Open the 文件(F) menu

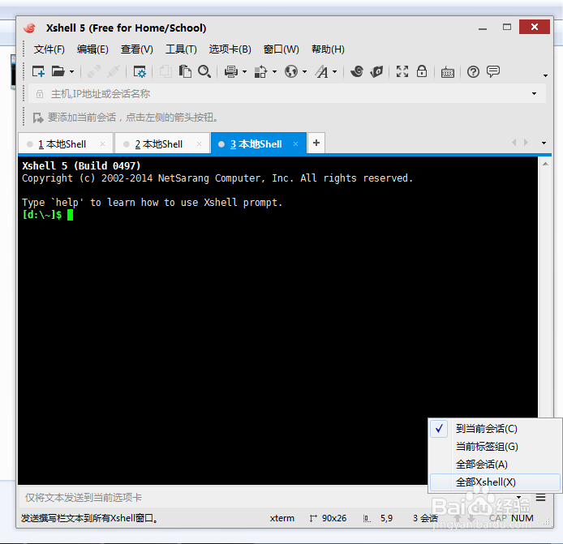[x=49, y=49]
